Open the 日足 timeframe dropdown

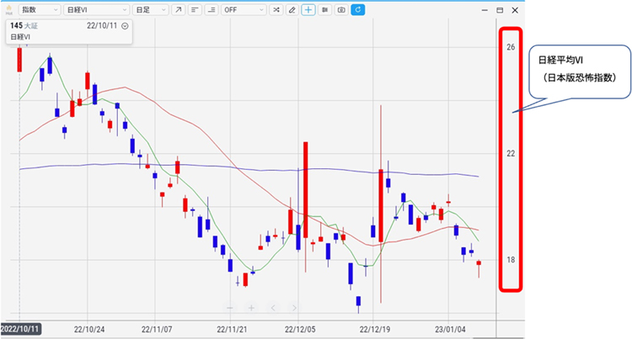(x=150, y=9)
